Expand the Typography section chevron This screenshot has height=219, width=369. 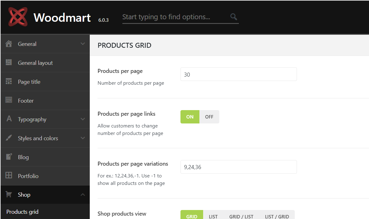(x=83, y=119)
